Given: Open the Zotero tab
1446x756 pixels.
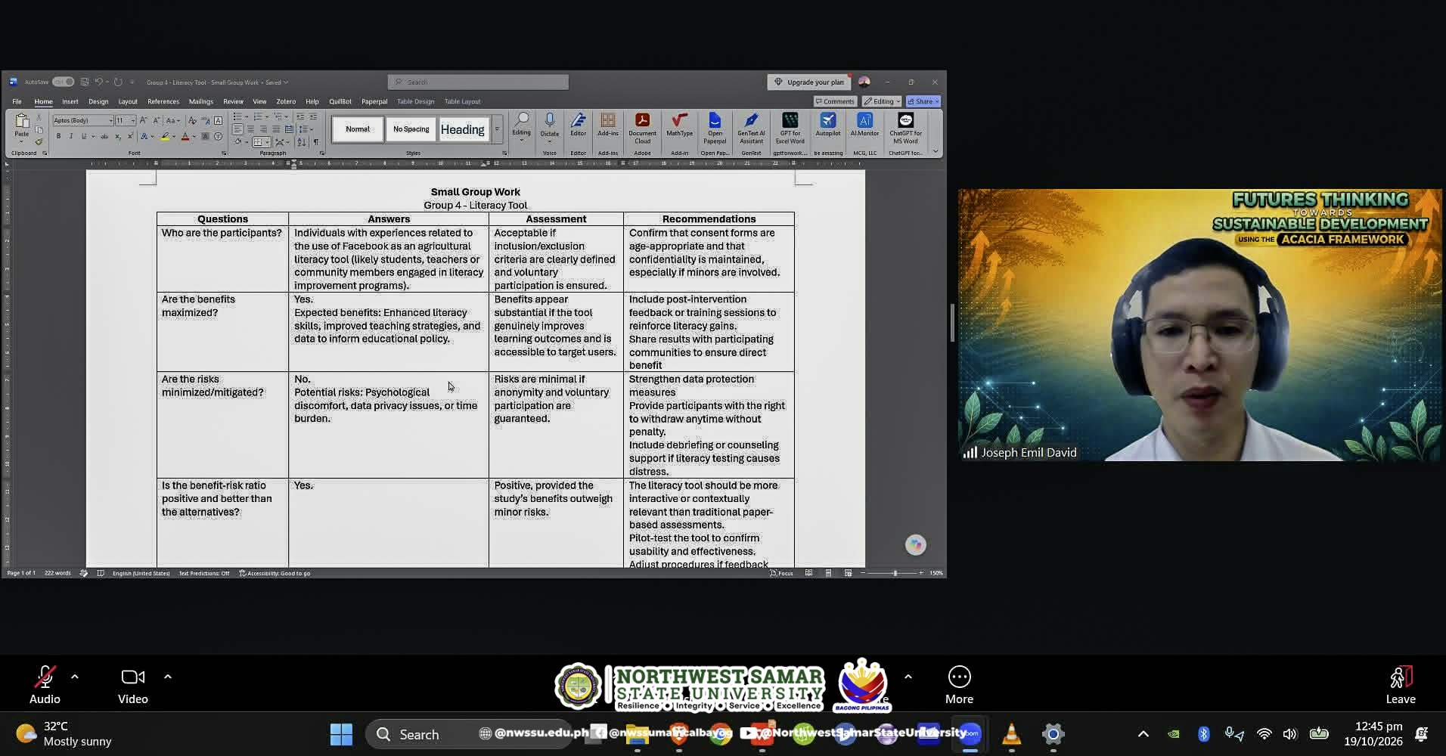Looking at the screenshot, I should [x=286, y=101].
